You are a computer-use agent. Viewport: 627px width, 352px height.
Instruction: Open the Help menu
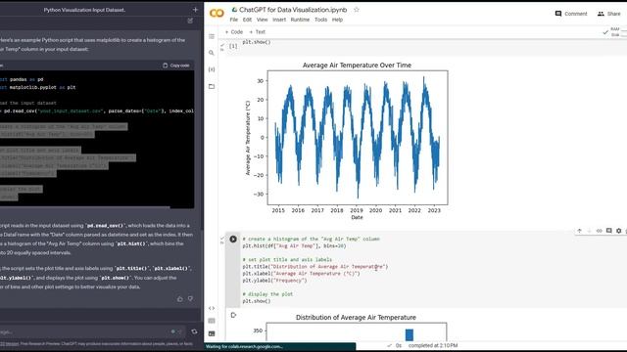click(337, 20)
